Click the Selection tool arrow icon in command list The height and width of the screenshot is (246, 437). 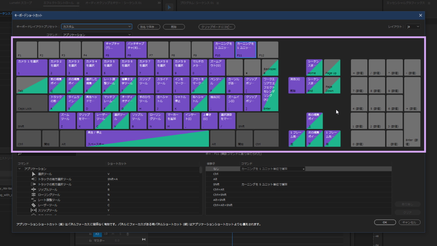click(x=34, y=174)
